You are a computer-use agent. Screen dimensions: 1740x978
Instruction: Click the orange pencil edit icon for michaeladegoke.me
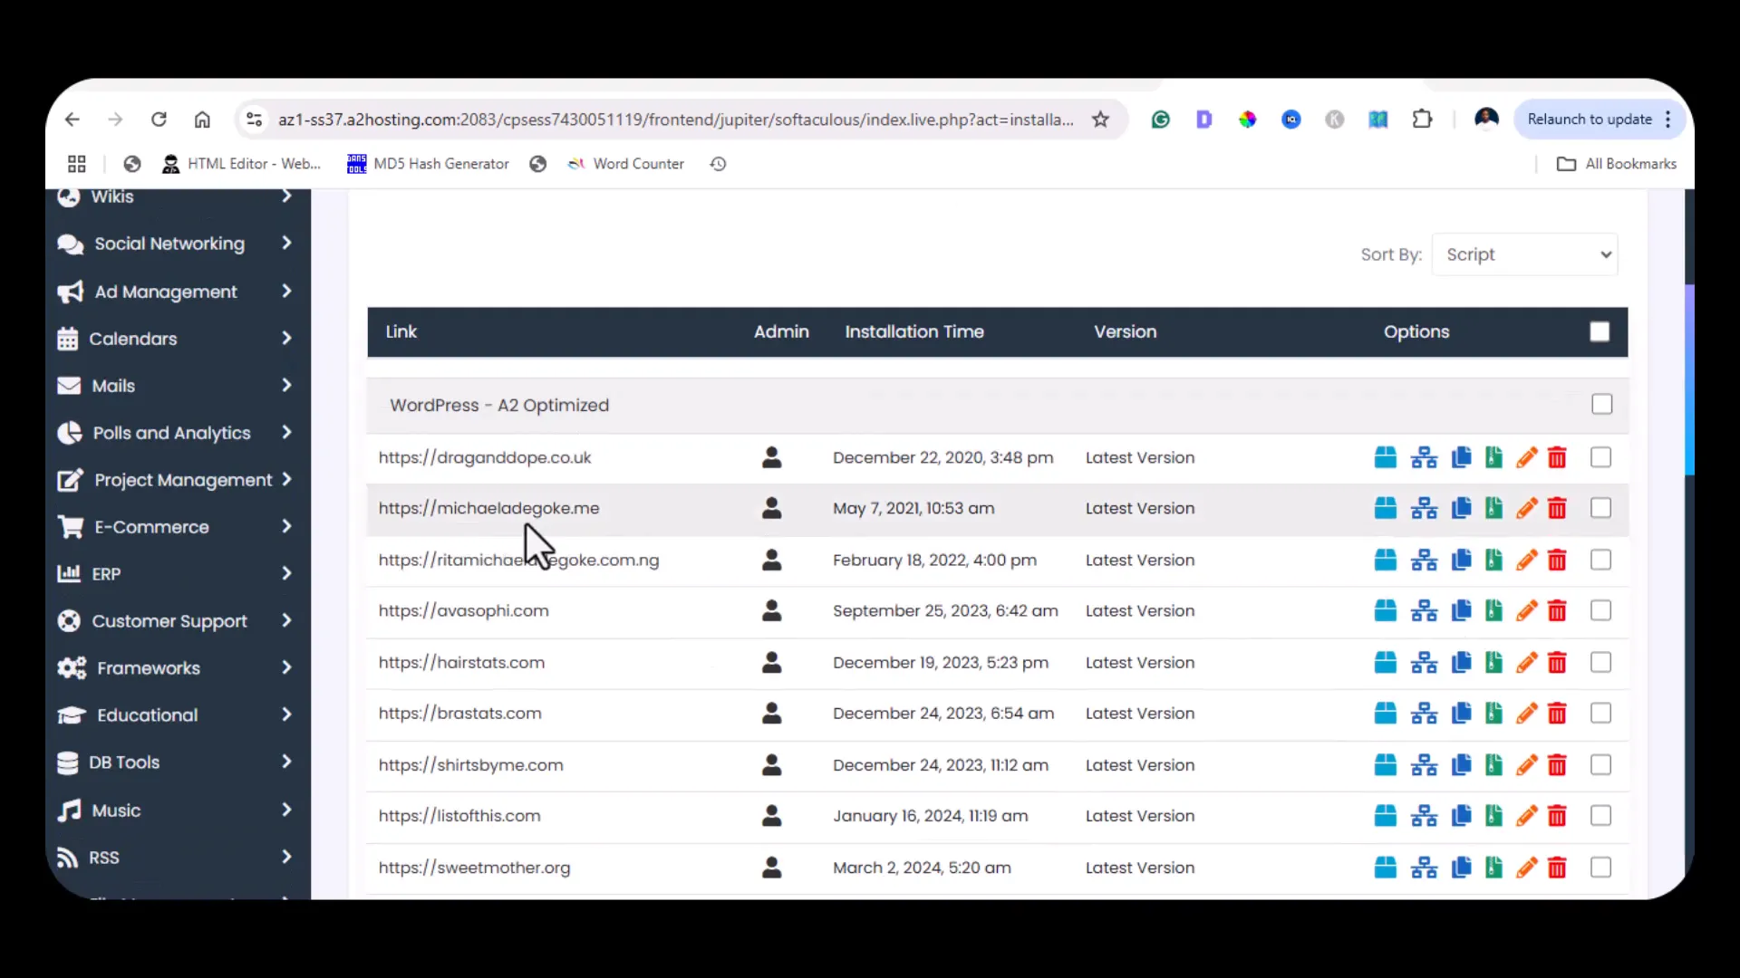(1527, 509)
